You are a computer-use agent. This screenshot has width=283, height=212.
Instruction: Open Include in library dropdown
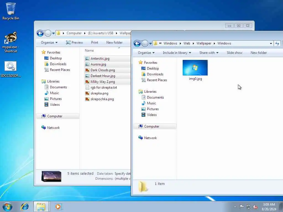(177, 53)
